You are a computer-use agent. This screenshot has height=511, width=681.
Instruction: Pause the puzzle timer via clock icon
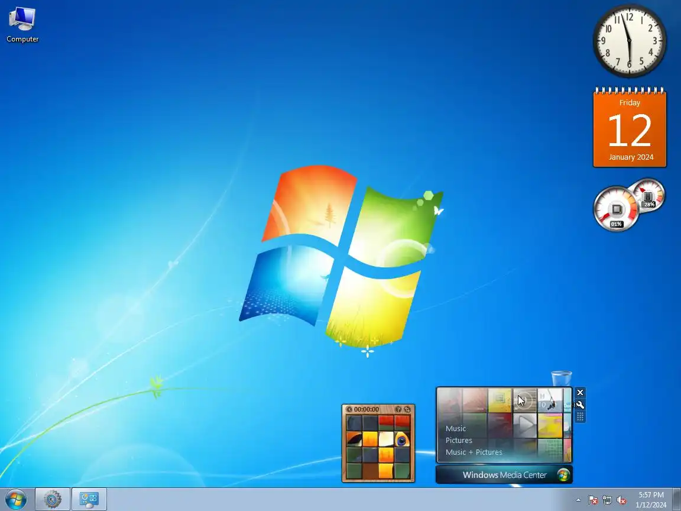(349, 409)
